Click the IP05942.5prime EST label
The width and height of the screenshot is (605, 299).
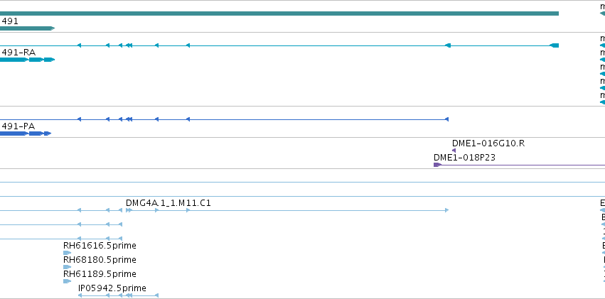tap(112, 288)
